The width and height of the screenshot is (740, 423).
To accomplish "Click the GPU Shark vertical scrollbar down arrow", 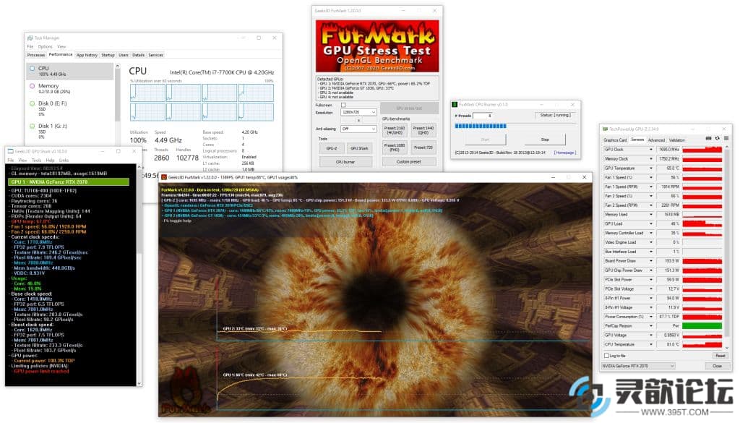I will (139, 383).
